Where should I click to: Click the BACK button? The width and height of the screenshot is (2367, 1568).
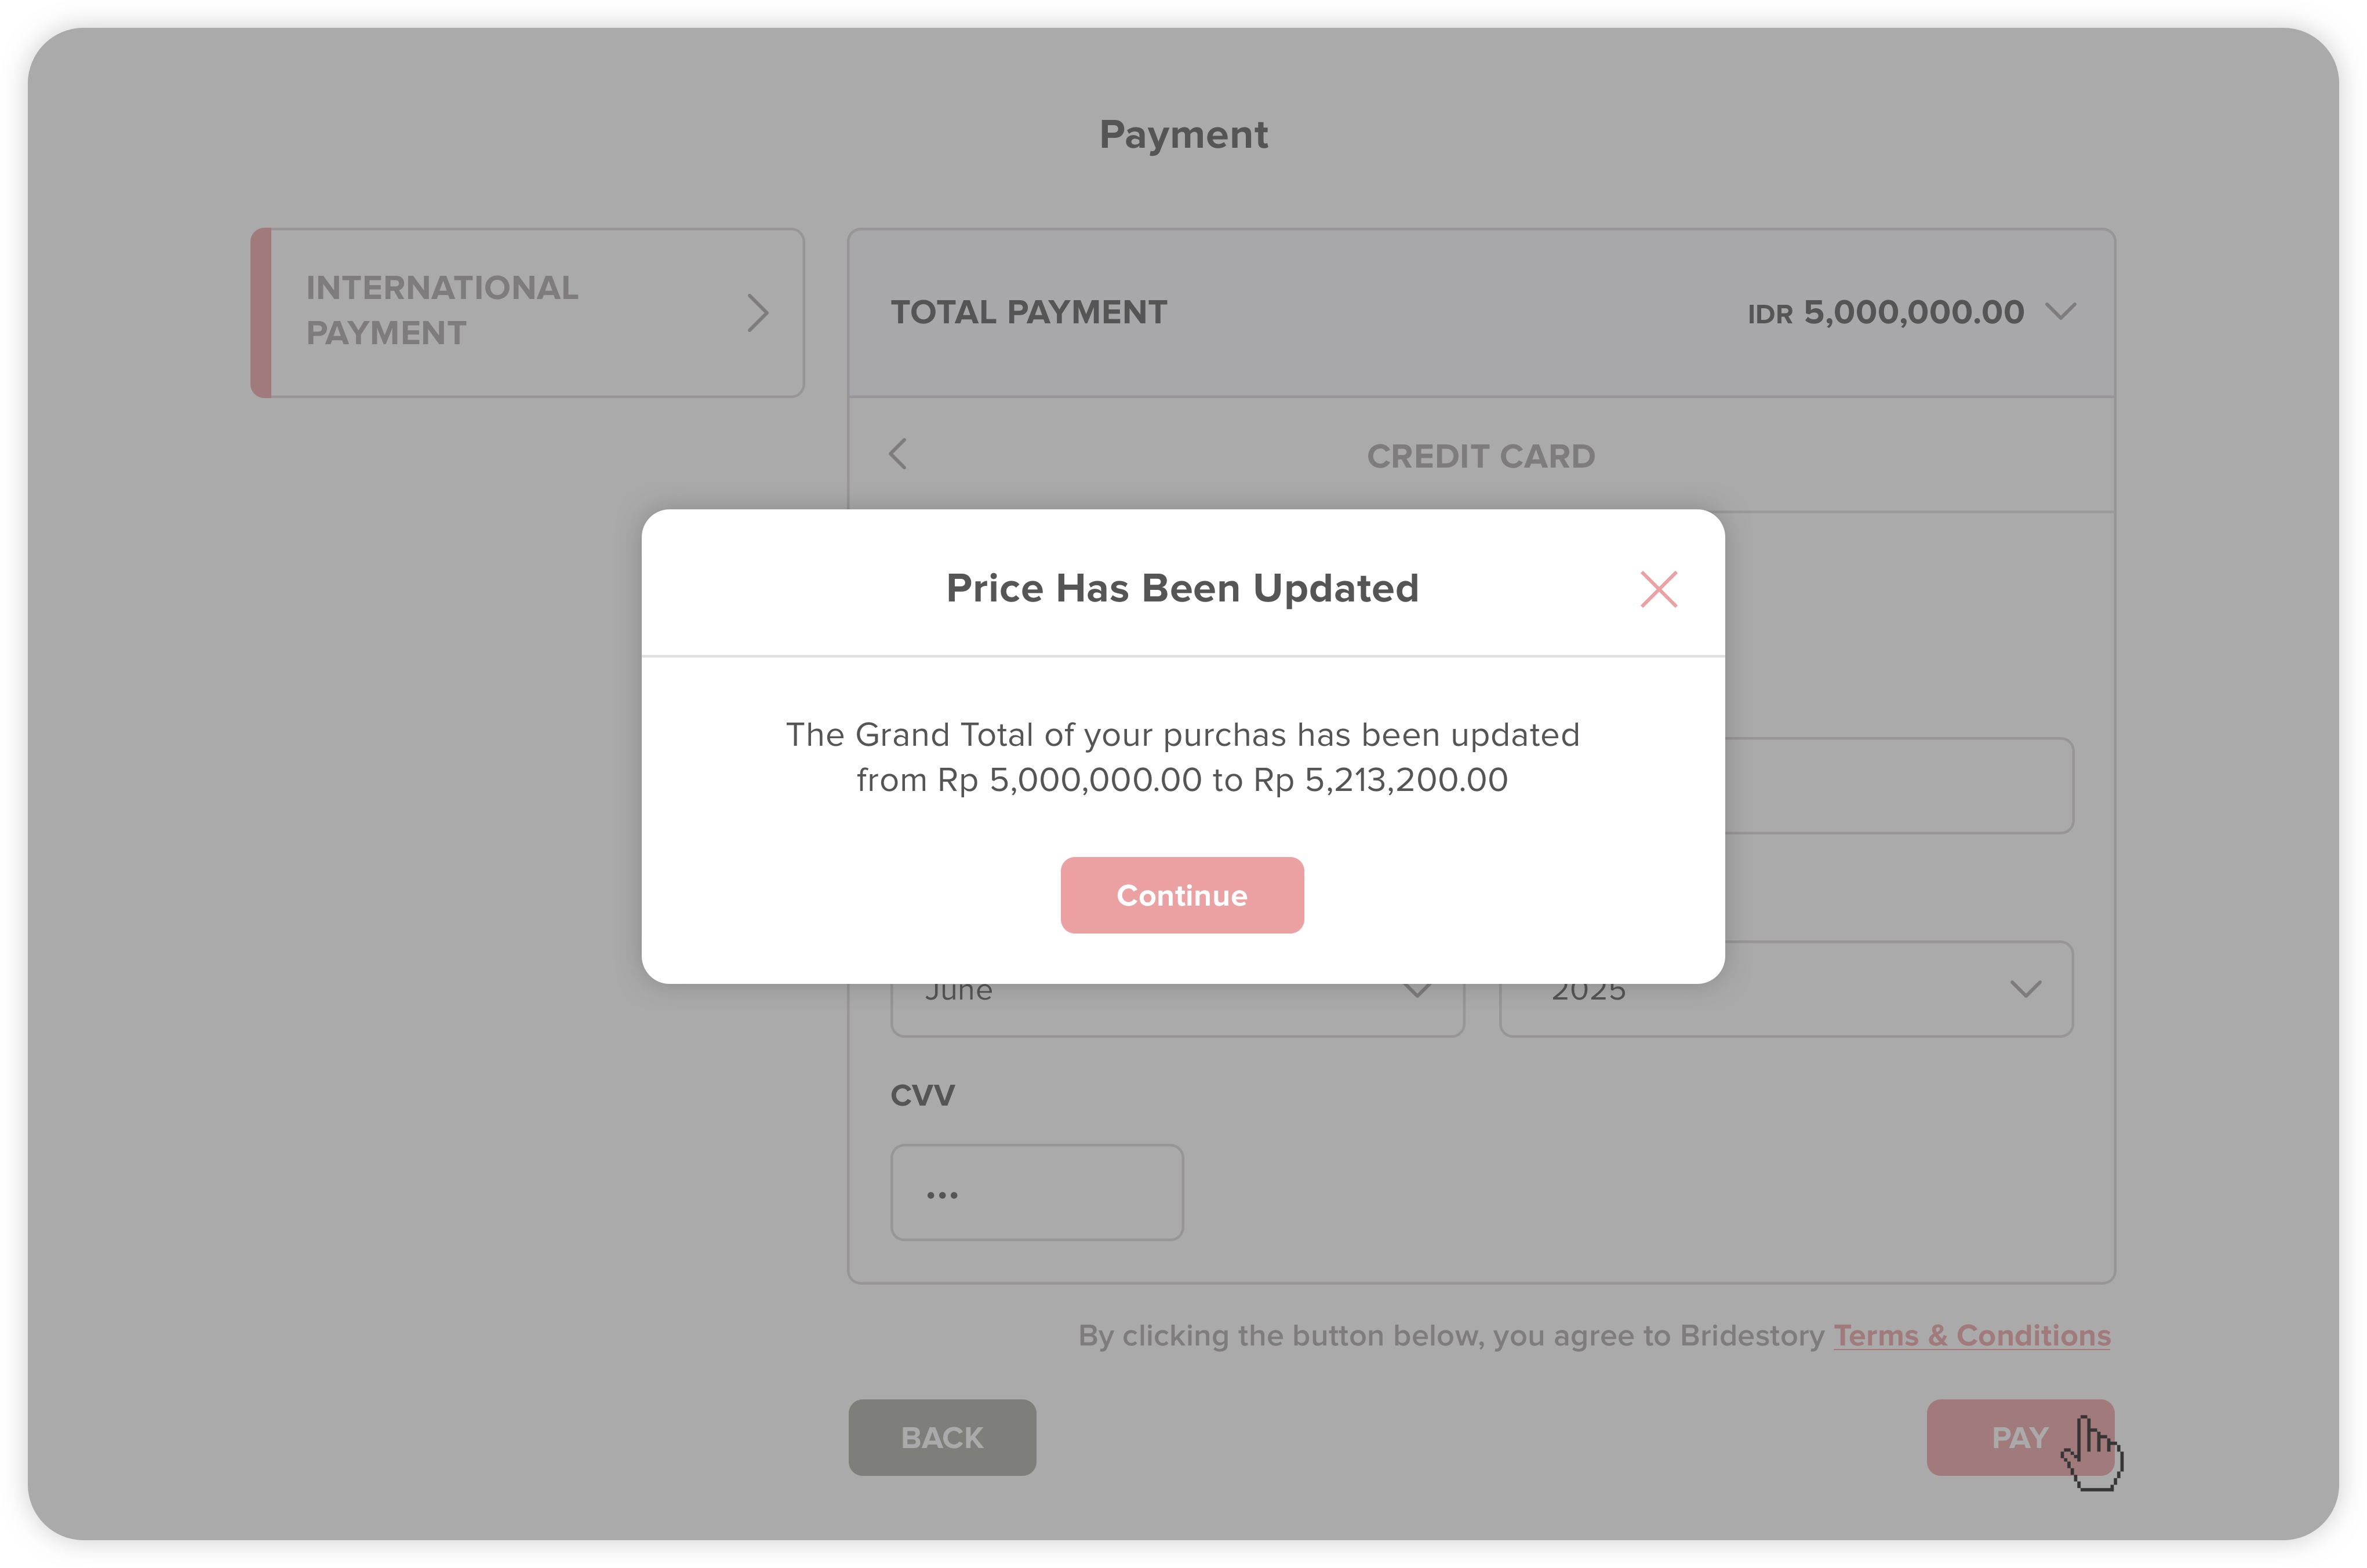941,1437
